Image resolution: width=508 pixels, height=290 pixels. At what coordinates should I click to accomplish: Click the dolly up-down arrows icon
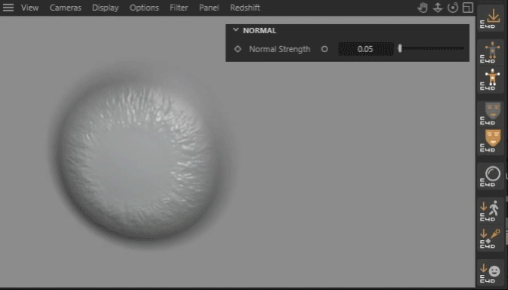click(438, 8)
